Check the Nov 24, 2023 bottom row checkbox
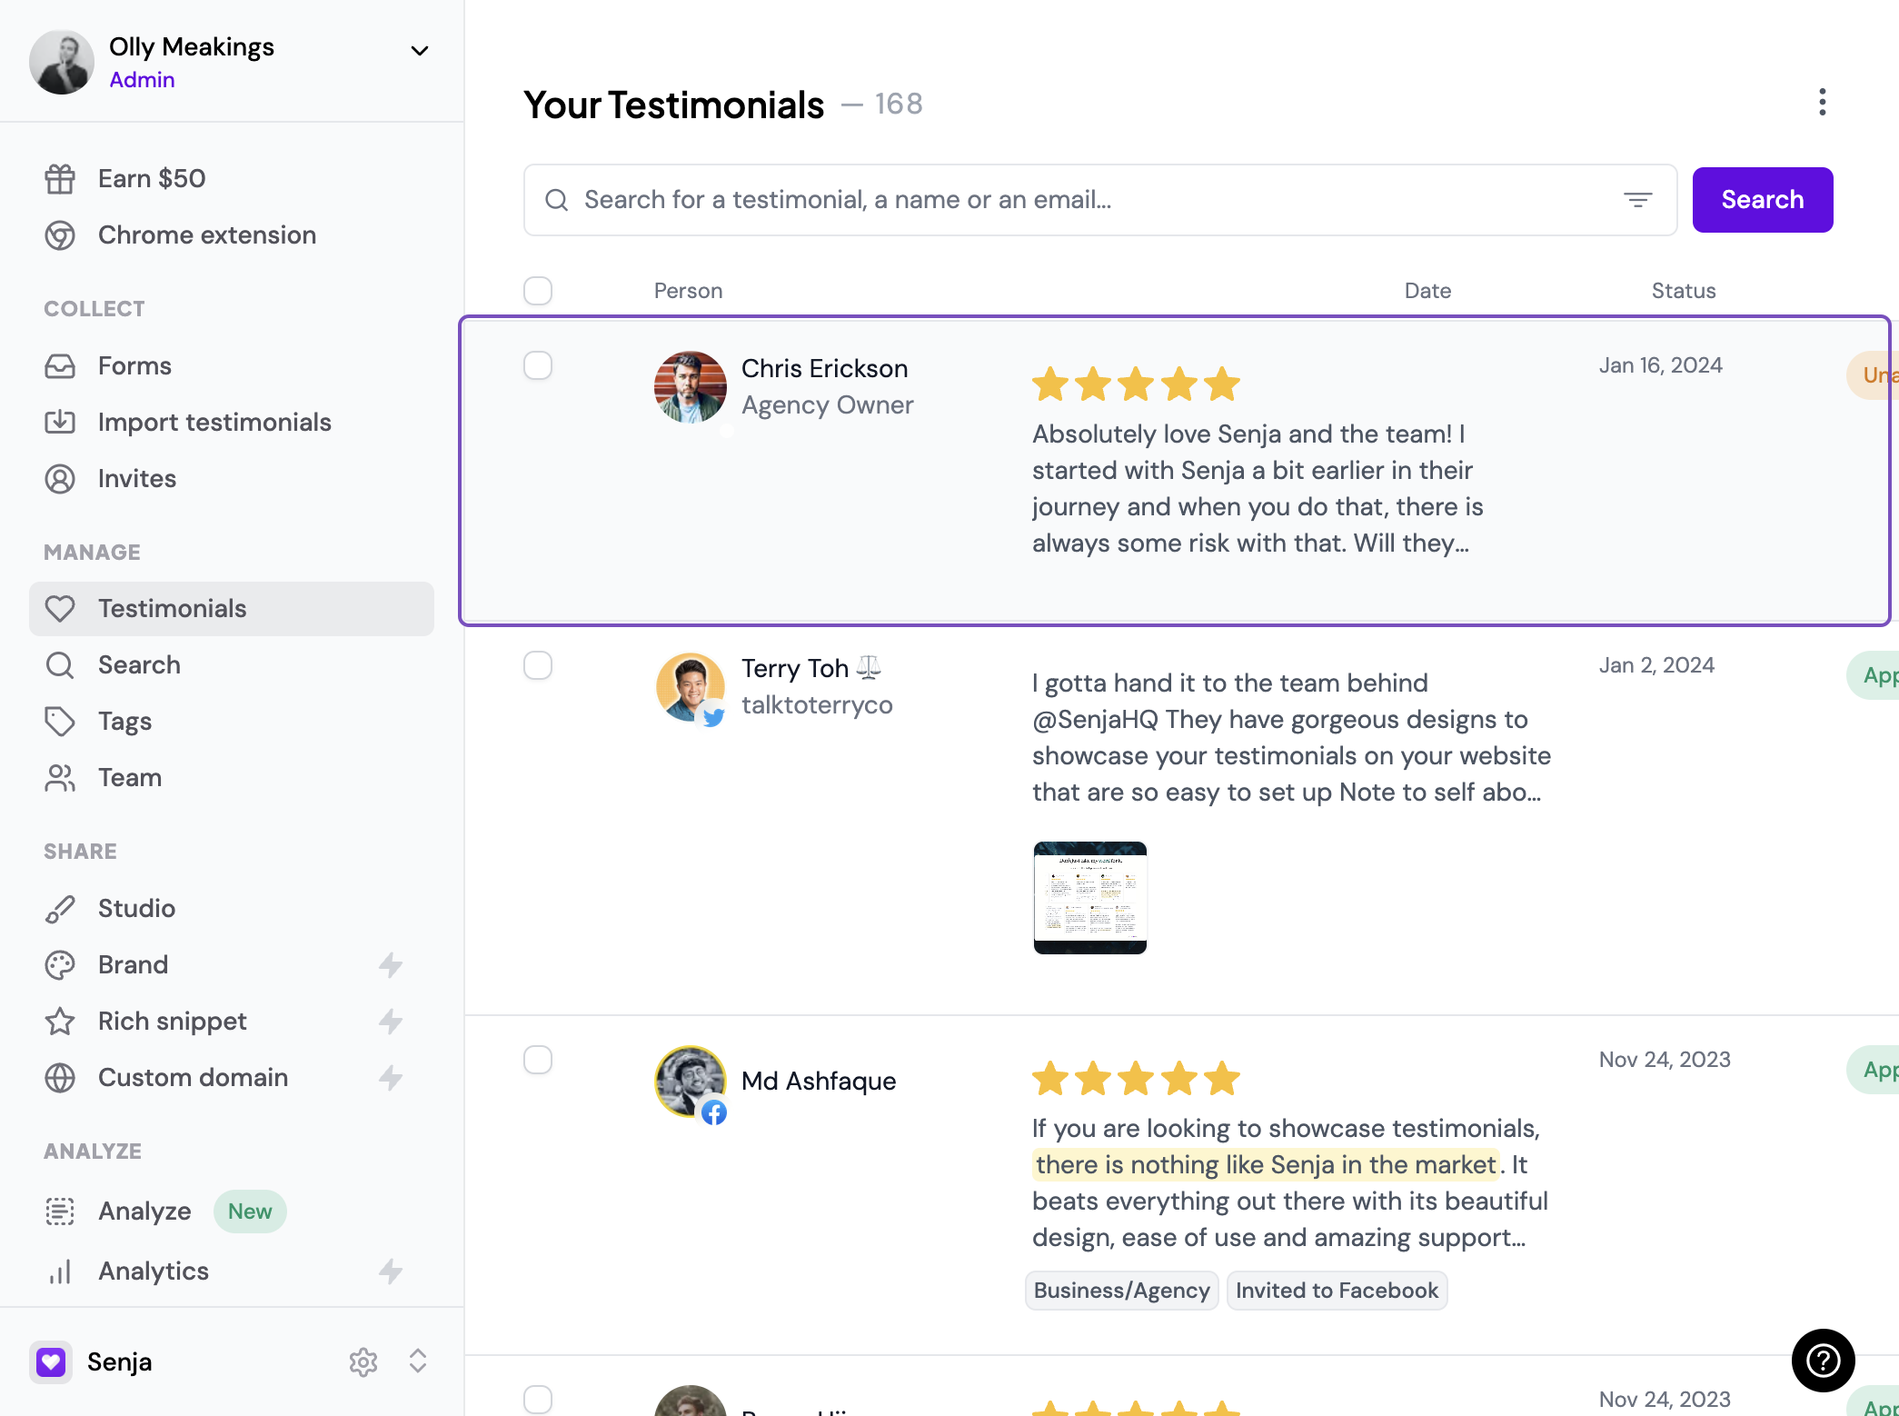This screenshot has width=1899, height=1416. tap(538, 1400)
